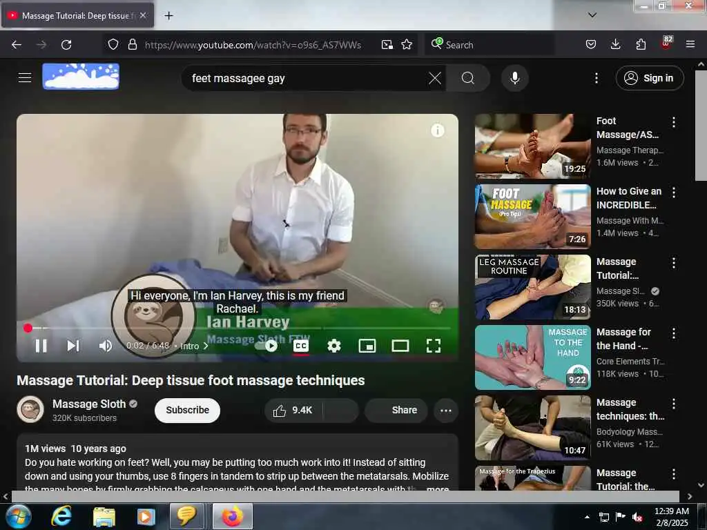
Task: Reload the page
Action: (66, 45)
